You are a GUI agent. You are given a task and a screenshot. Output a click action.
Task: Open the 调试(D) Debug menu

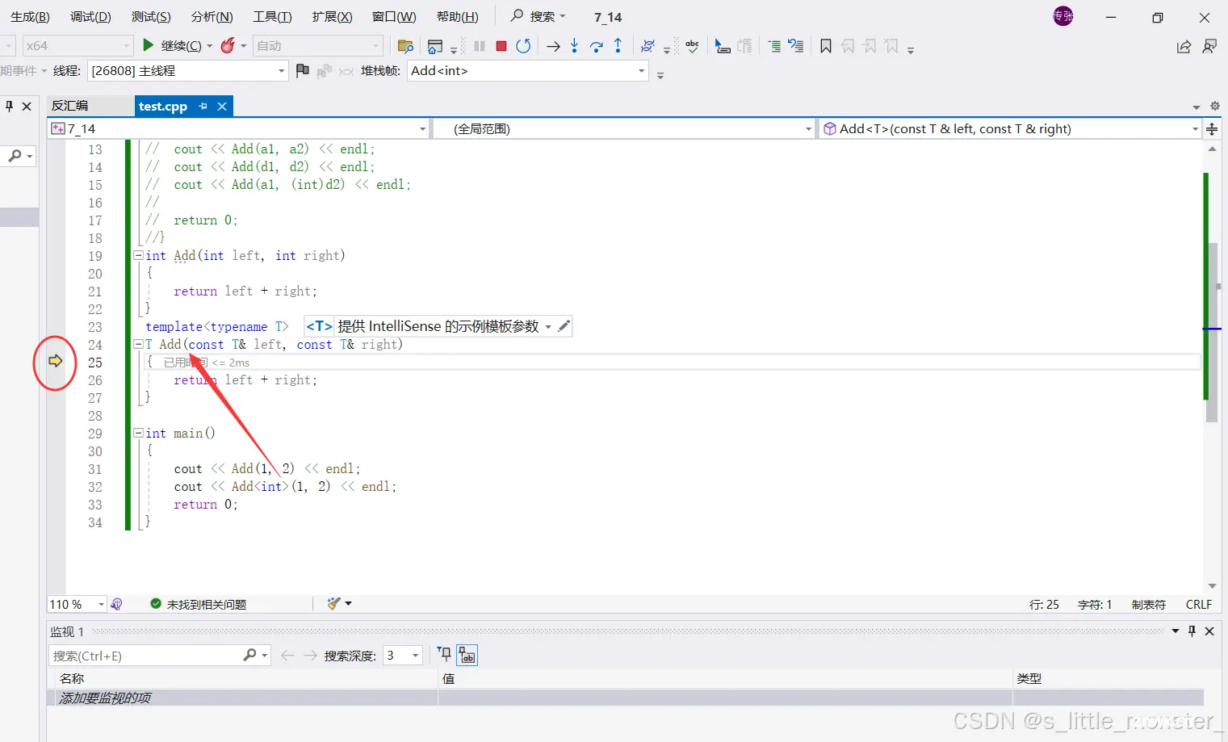pyautogui.click(x=90, y=17)
